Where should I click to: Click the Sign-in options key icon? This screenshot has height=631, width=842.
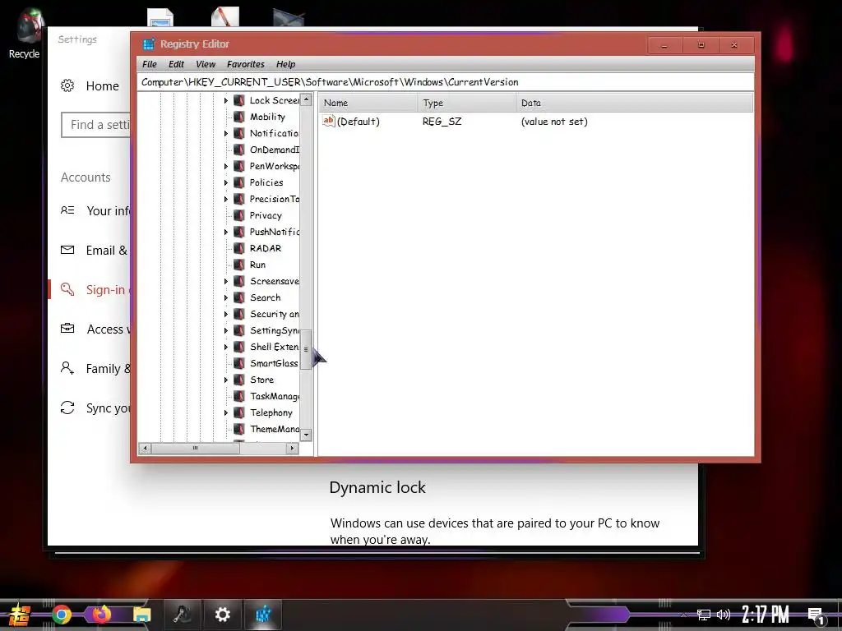[67, 290]
